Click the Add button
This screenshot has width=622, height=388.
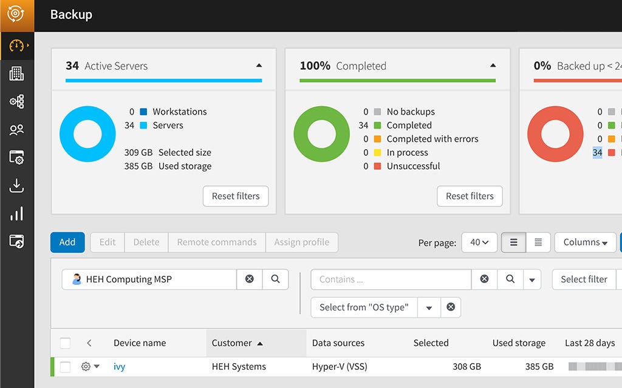click(67, 242)
